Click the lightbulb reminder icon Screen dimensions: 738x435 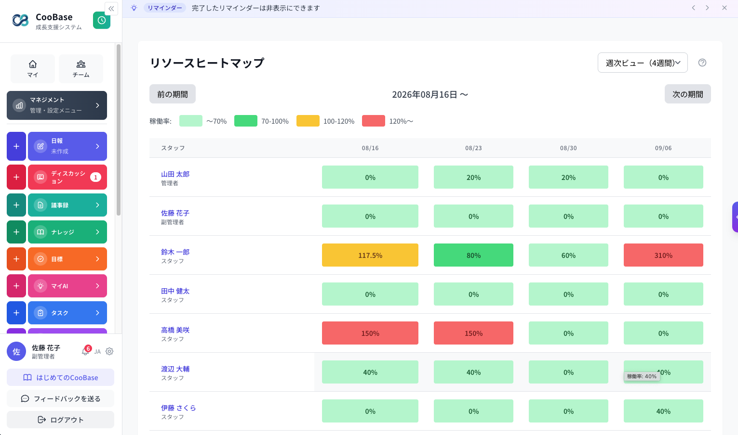click(134, 8)
